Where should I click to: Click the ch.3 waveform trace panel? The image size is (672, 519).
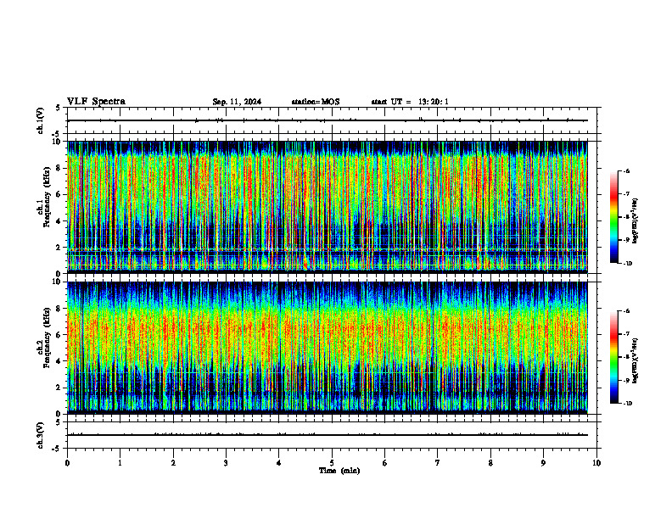coord(332,435)
